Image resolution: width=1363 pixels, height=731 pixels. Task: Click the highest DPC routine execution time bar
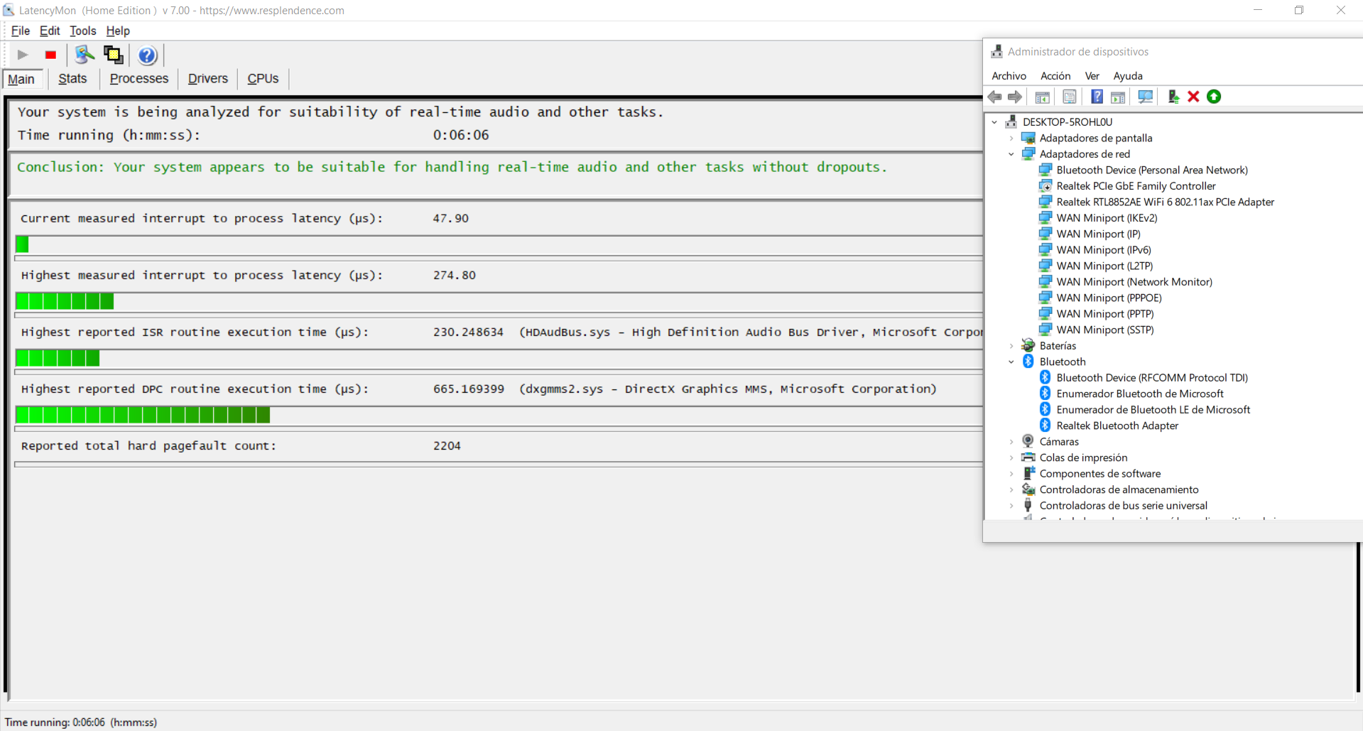[498, 415]
